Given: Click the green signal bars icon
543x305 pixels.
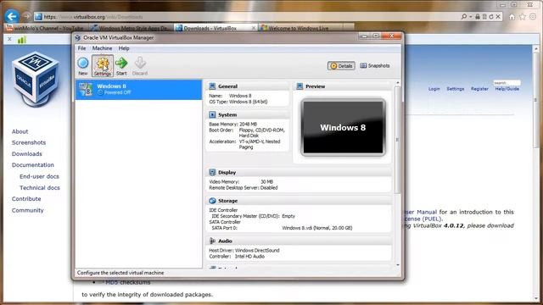Looking at the screenshot, I should pyautogui.click(x=22, y=40).
